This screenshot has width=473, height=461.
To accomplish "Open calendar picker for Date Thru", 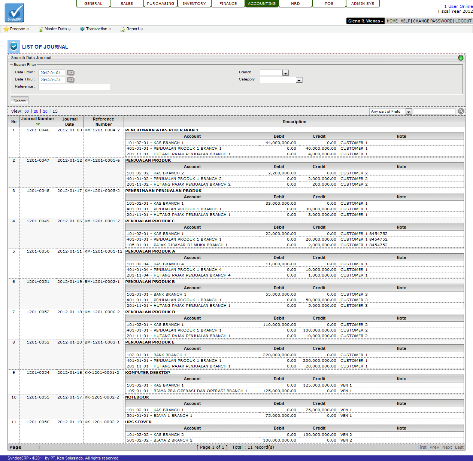I will (70, 80).
